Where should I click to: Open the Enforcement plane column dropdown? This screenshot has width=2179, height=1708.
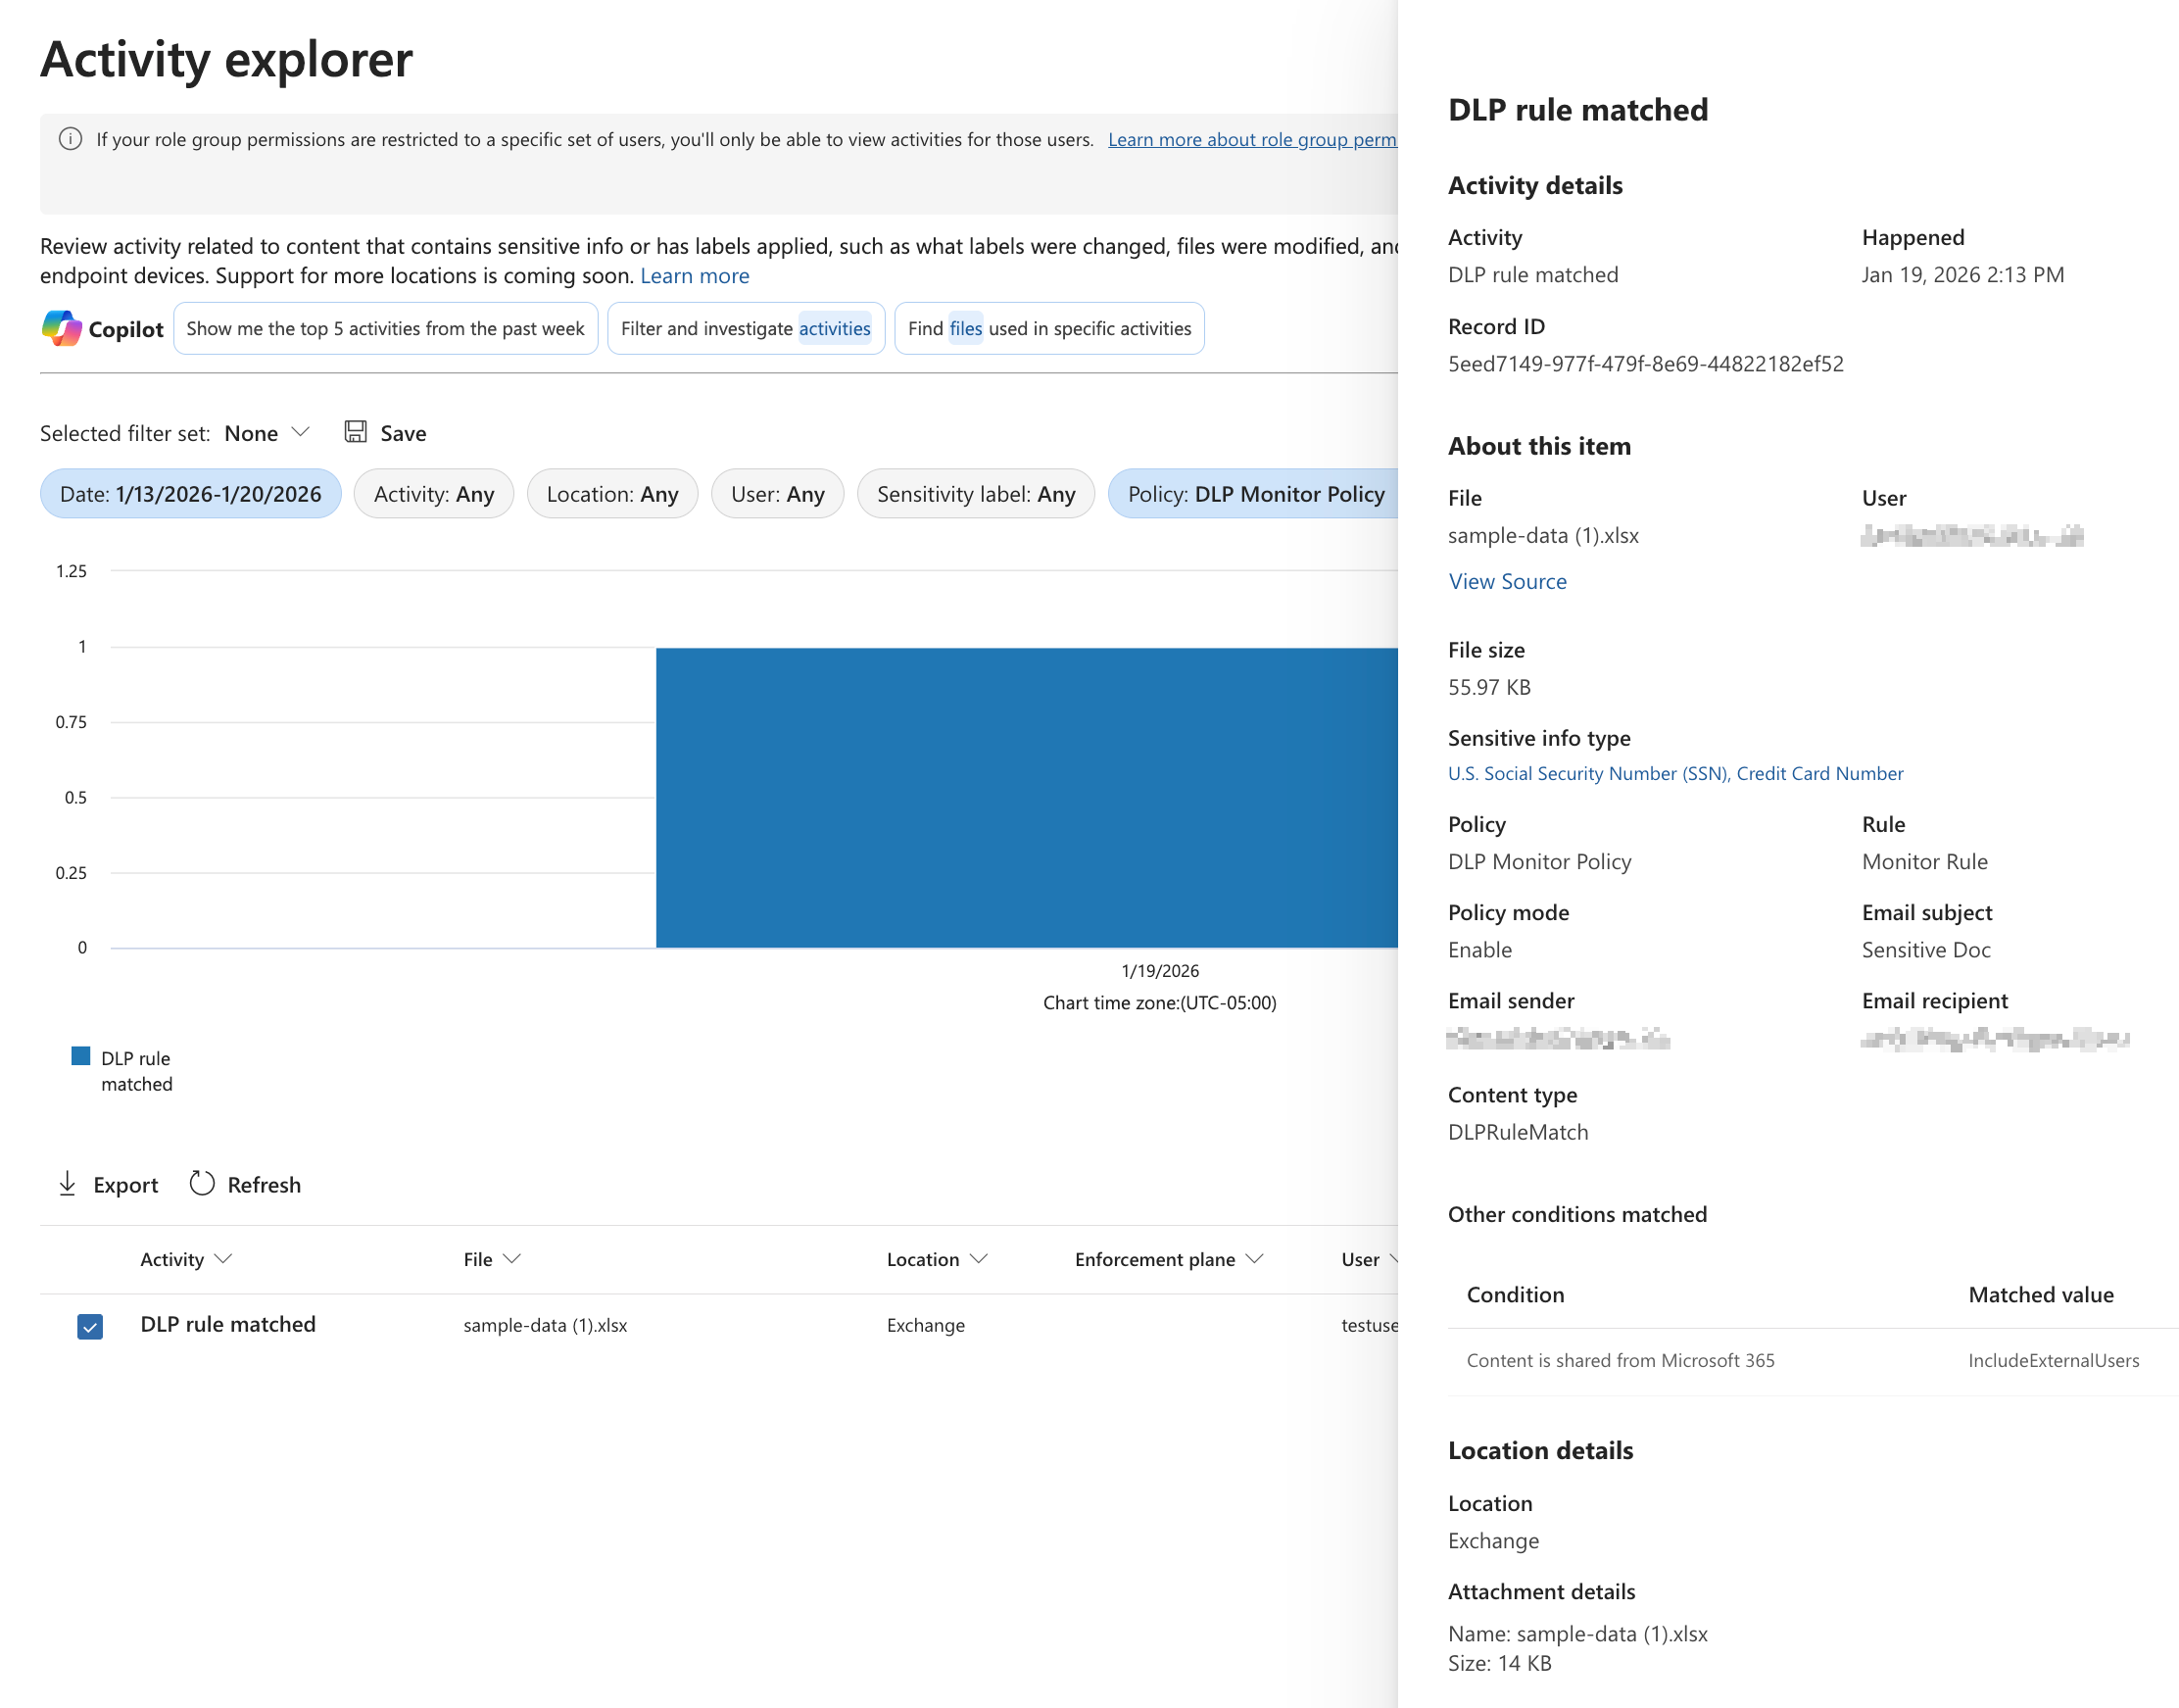1255,1259
